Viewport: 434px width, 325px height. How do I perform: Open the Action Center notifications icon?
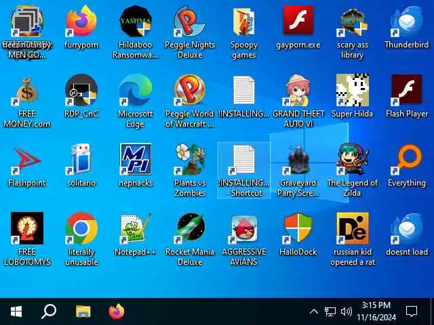coord(412,311)
